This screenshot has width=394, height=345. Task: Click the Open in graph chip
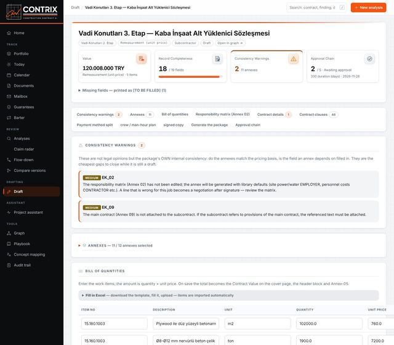click(230, 43)
